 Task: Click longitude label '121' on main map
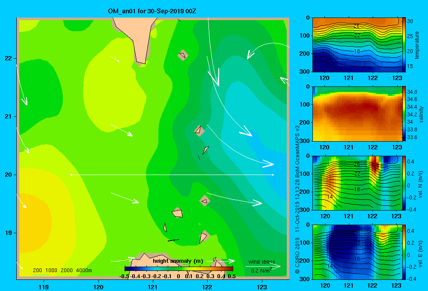pyautogui.click(x=153, y=287)
